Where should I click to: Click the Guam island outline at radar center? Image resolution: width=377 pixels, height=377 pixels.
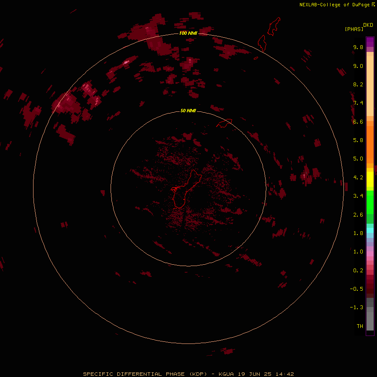[x=186, y=189]
